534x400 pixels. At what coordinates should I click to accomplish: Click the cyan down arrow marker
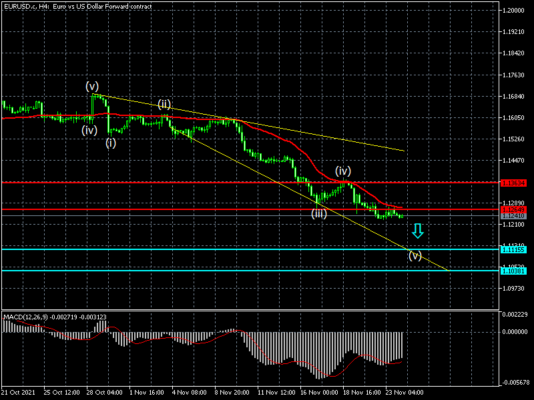click(417, 231)
